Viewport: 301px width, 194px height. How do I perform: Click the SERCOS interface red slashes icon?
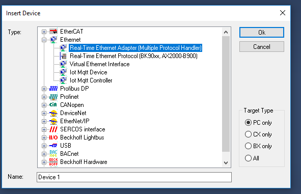coord(53,129)
